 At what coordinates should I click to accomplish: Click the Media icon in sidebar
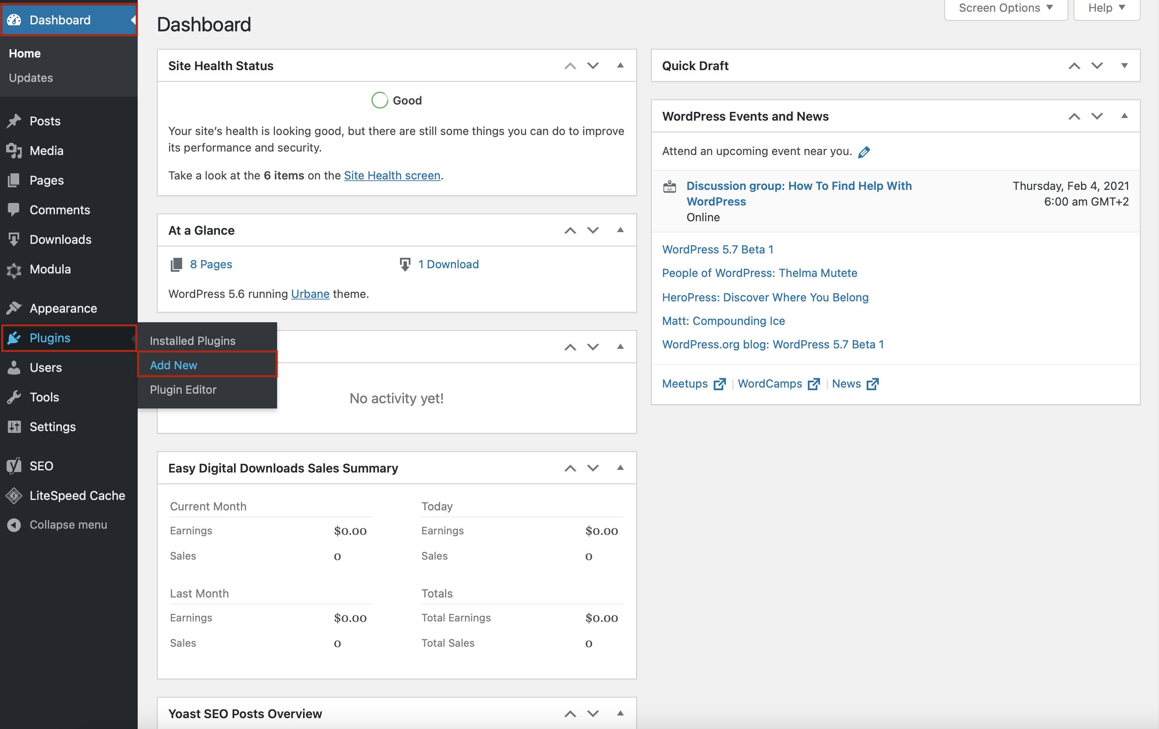pos(14,151)
